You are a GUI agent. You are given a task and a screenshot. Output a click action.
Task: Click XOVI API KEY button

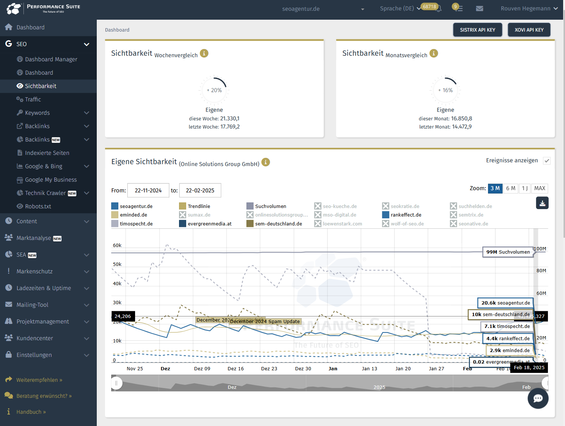click(529, 30)
